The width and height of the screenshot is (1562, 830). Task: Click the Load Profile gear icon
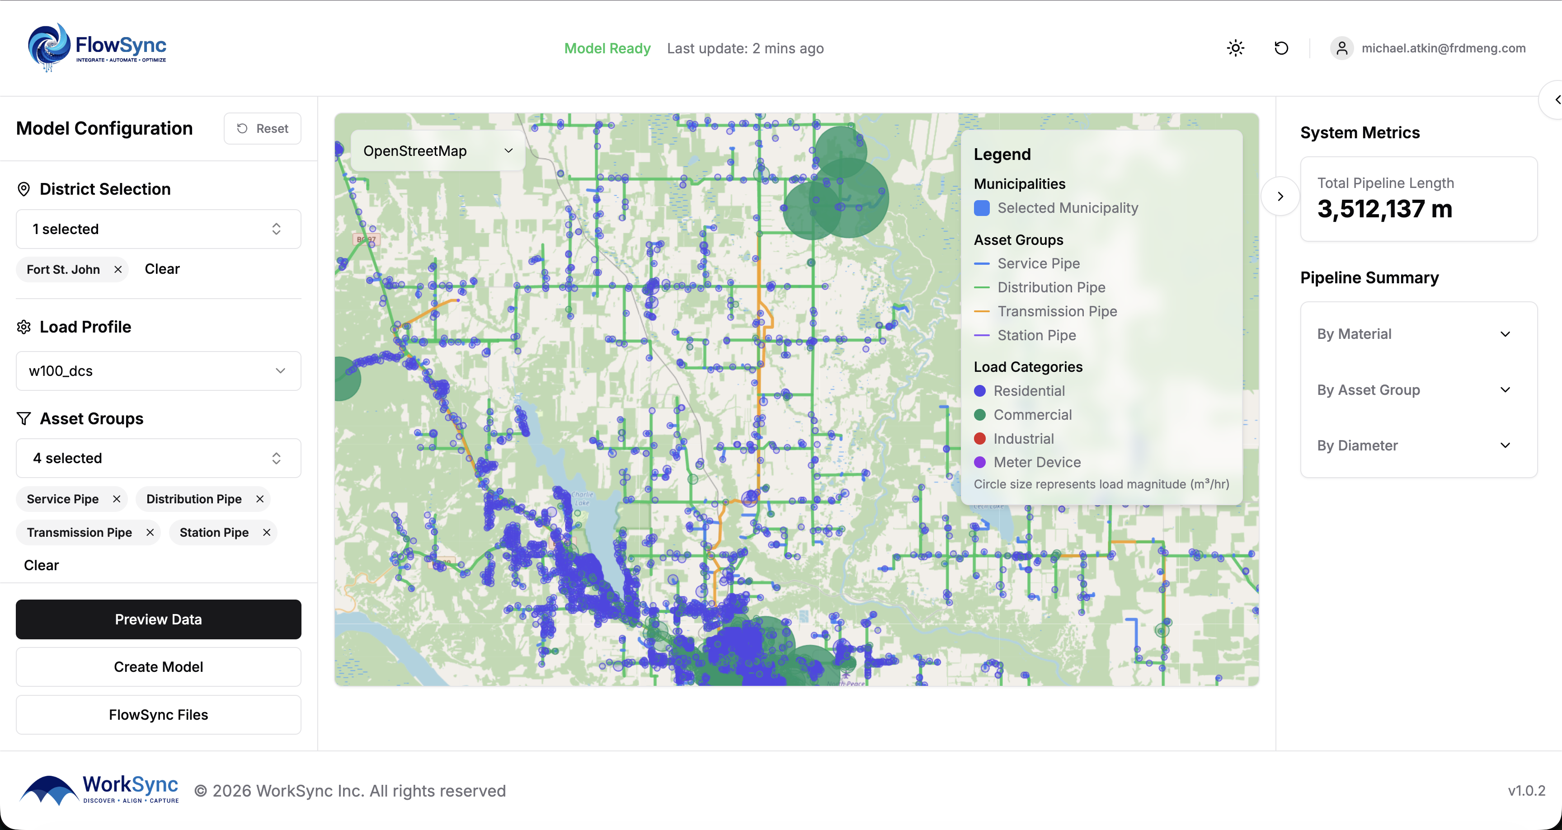pyautogui.click(x=24, y=327)
